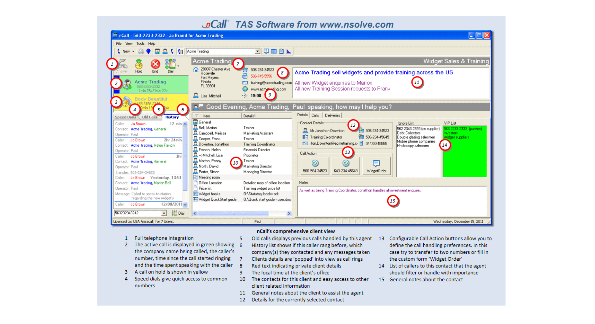
Task: Select contact Cooper, Frank
Action: (x=242, y=139)
